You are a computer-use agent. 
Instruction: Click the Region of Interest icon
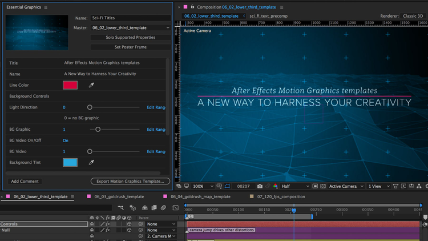click(315, 186)
